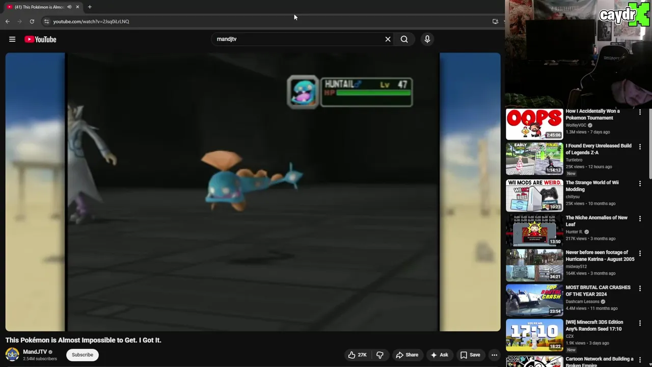652x367 pixels.
Task: Click midway512 channel name
Action: pos(576,266)
